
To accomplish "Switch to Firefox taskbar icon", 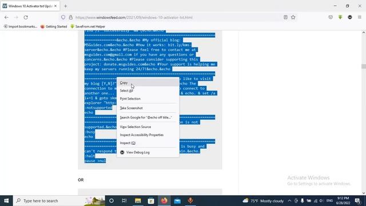I will coord(164,201).
